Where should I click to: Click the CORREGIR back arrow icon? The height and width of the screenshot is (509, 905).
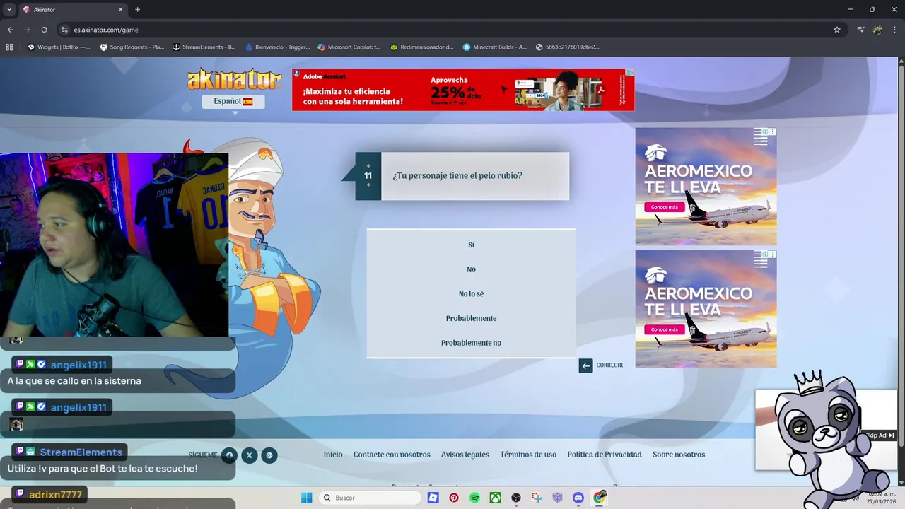click(x=585, y=365)
